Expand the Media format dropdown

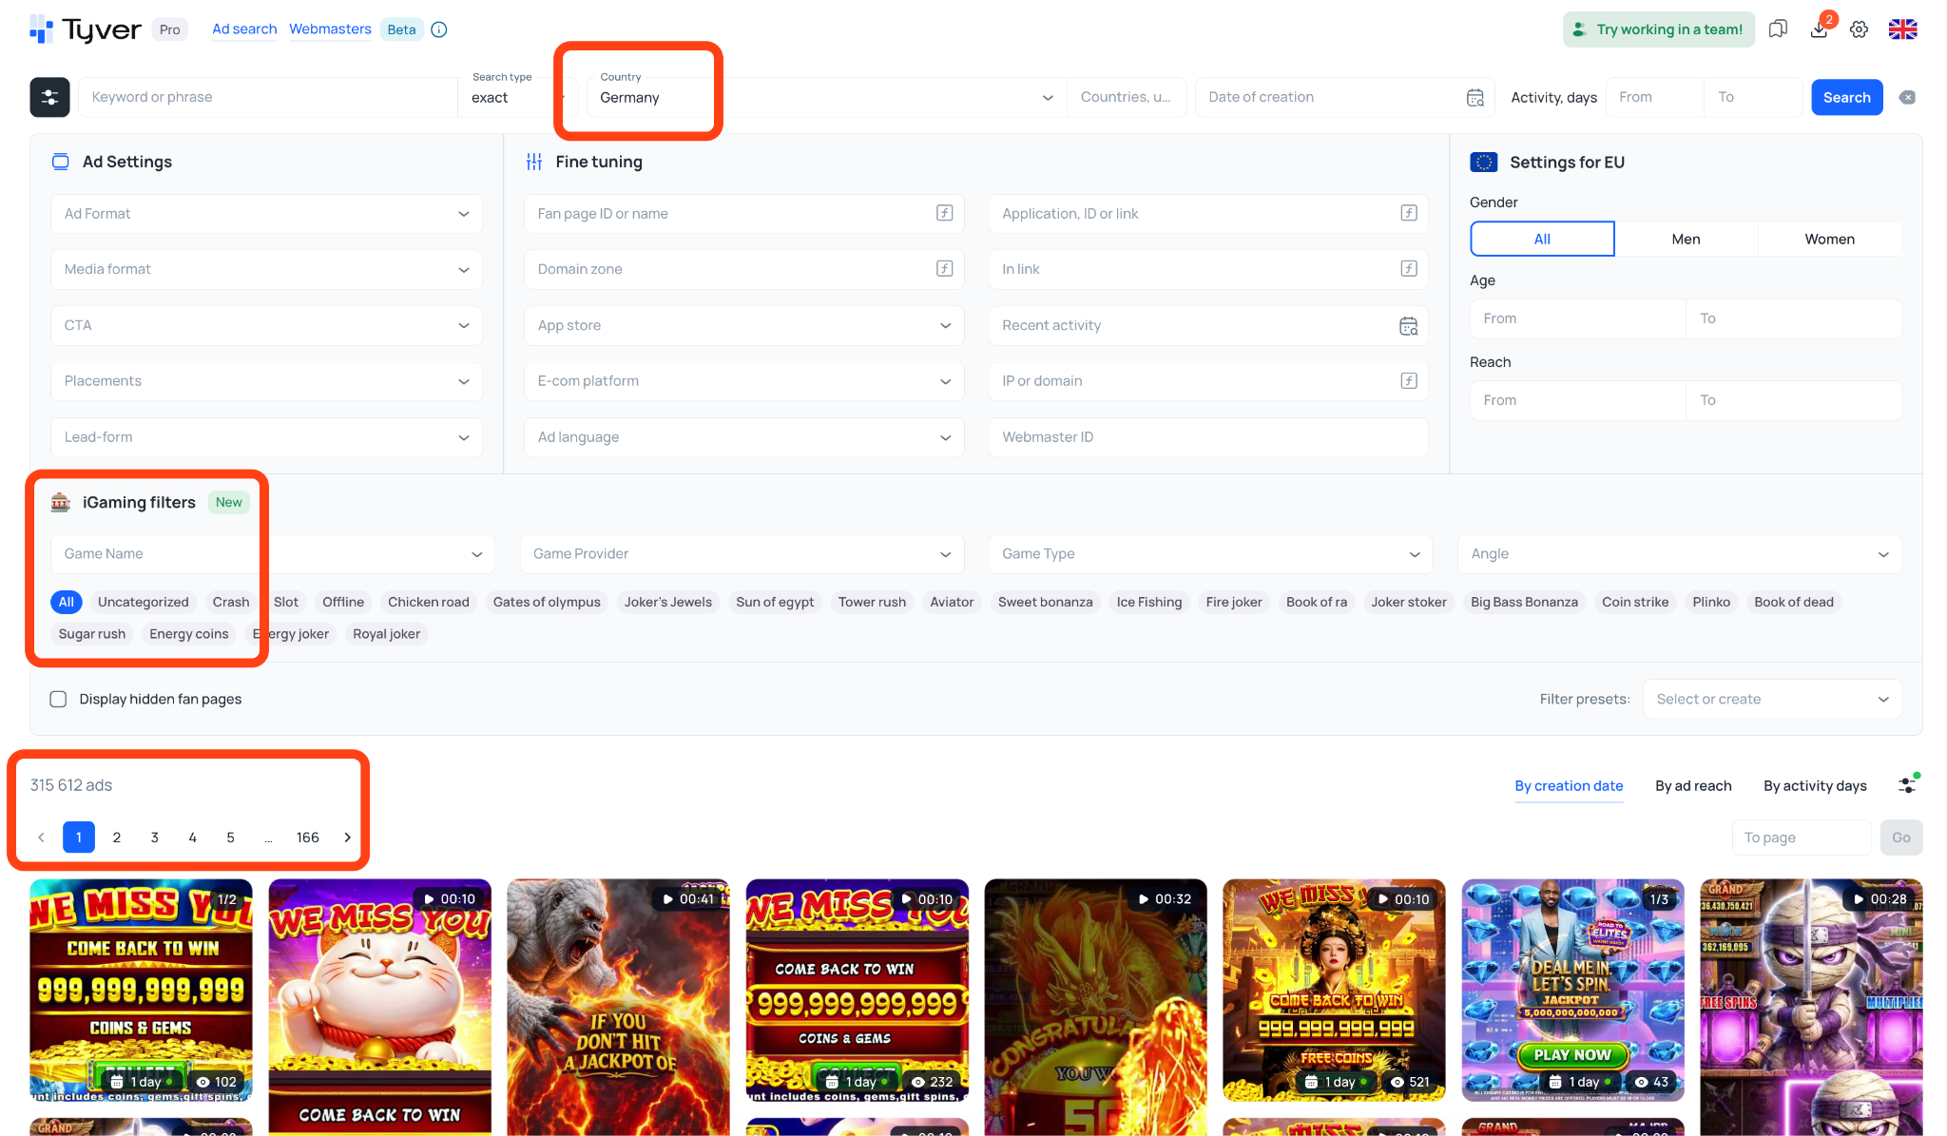tap(266, 269)
